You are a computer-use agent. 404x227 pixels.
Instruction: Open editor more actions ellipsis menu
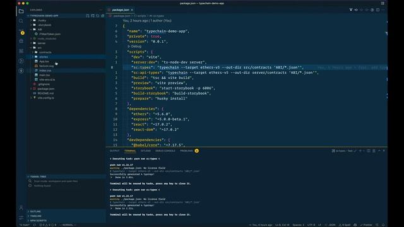pos(383,10)
